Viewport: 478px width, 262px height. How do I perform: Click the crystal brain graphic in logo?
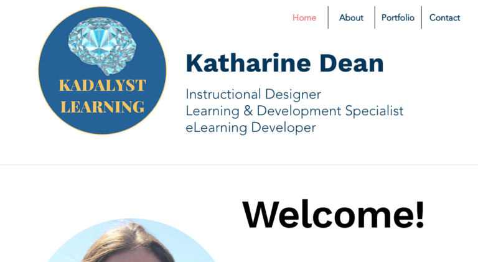tap(102, 45)
